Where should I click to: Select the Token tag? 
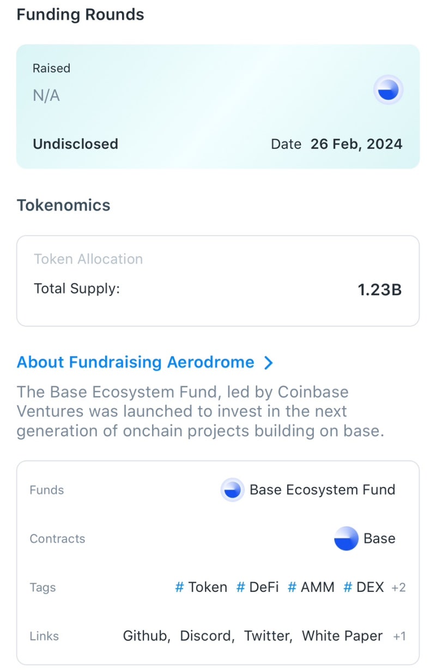201,587
